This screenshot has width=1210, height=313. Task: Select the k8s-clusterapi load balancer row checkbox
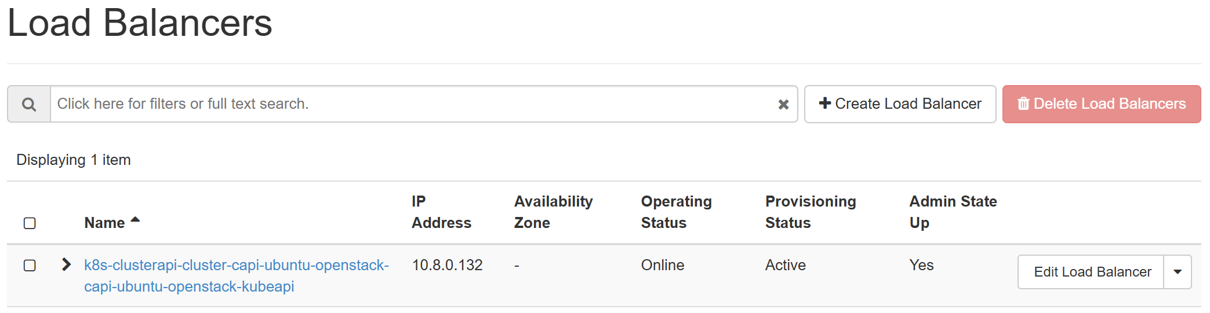30,266
